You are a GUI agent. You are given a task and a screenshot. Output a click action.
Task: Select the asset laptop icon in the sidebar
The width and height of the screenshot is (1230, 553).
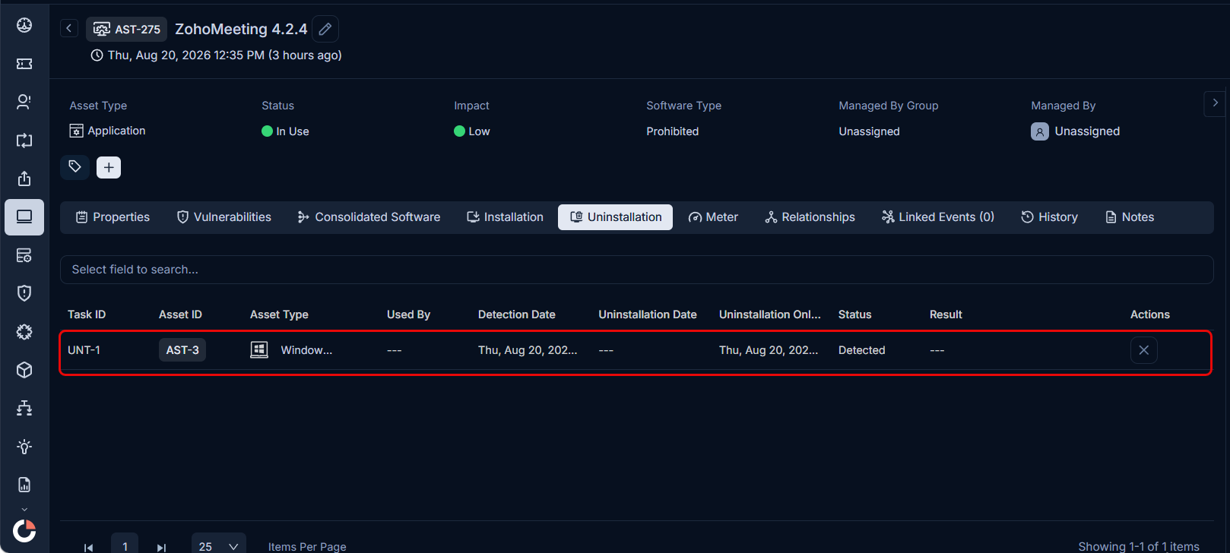[x=24, y=217]
